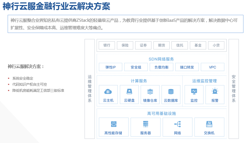Click the 小贷 industry button
The image size is (249, 143).
click(x=216, y=45)
